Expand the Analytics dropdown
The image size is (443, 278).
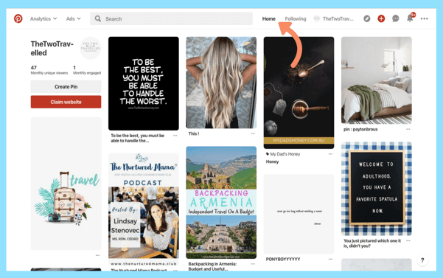(43, 18)
